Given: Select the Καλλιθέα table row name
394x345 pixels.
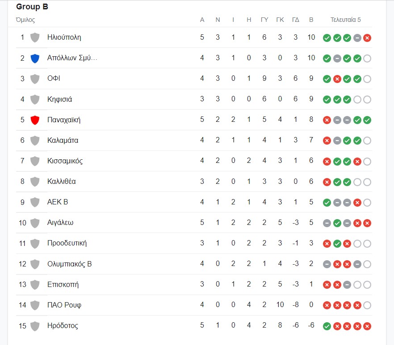Looking at the screenshot, I should point(63,181).
